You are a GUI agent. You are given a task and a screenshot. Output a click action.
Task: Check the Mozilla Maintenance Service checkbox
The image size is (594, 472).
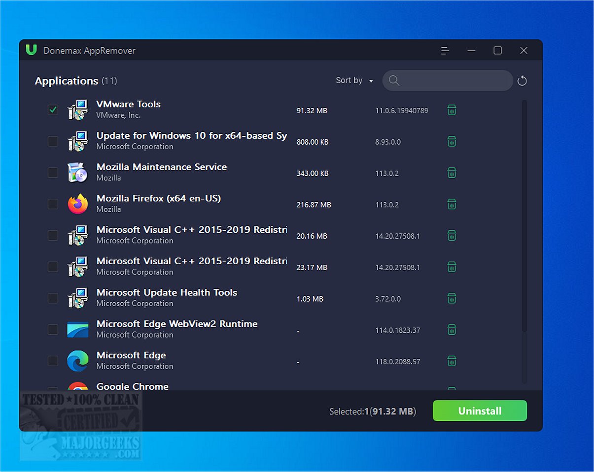pyautogui.click(x=53, y=173)
